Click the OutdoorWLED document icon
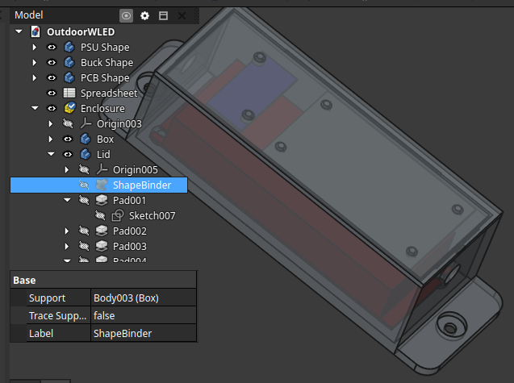The width and height of the screenshot is (514, 383). tap(36, 31)
